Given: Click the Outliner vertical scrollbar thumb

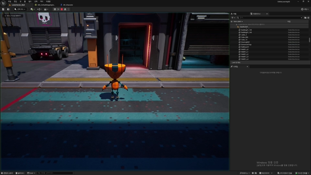Looking at the screenshot, I should [x=309, y=40].
